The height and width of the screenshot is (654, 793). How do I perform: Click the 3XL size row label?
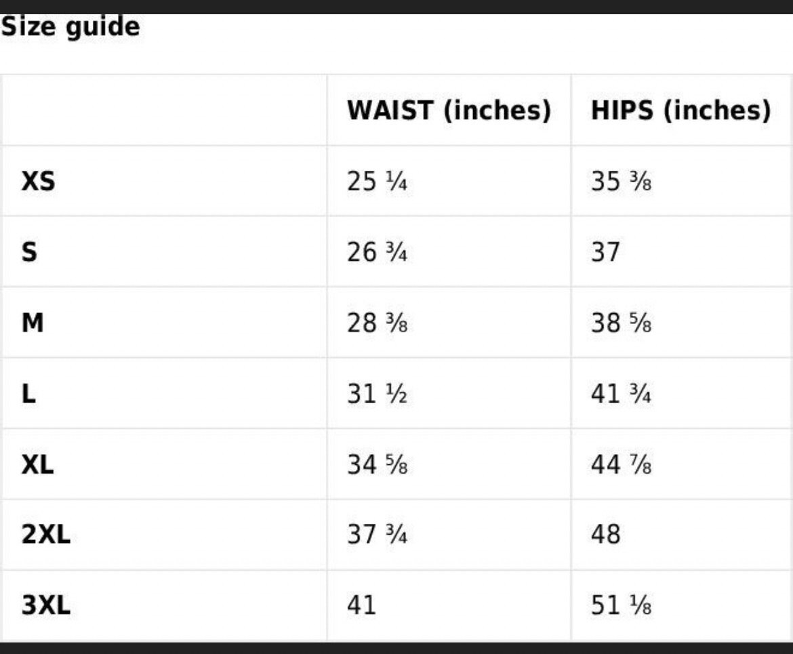point(45,605)
